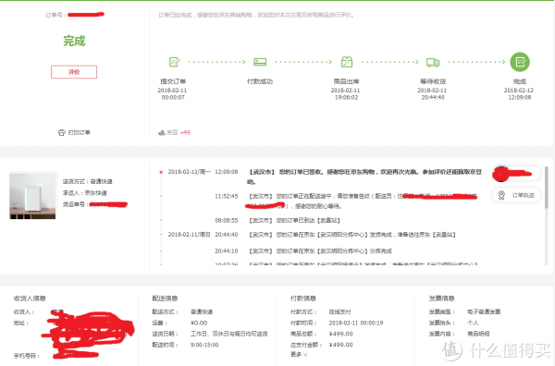This screenshot has width=555, height=366.
Task: Expand the 更多 payment details arrow
Action: click(299, 354)
